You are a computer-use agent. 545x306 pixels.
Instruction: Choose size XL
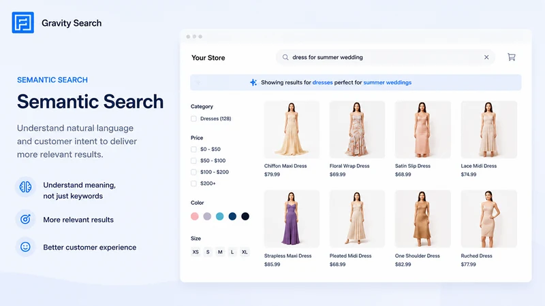[245, 252]
